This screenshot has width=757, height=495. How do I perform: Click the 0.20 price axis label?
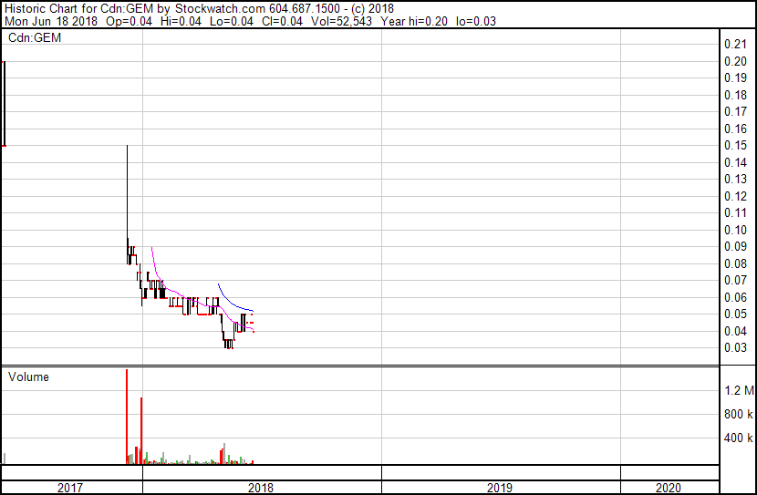(735, 61)
